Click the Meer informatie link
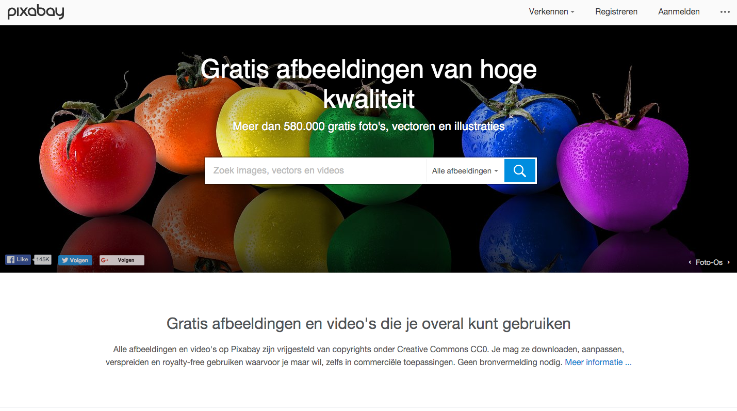The width and height of the screenshot is (737, 411). (x=598, y=362)
